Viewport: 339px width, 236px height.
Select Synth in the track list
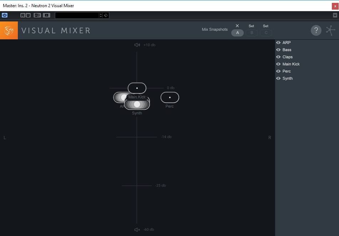(x=287, y=78)
